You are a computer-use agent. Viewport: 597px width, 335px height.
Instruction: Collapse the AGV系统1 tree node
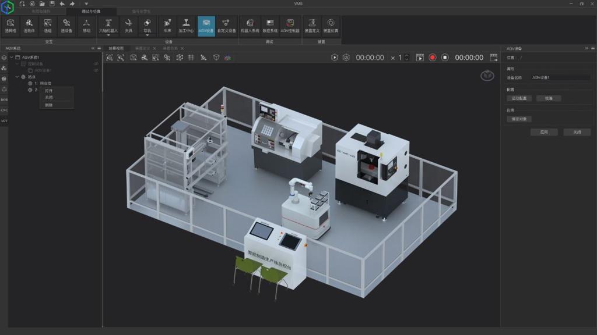tap(11, 57)
